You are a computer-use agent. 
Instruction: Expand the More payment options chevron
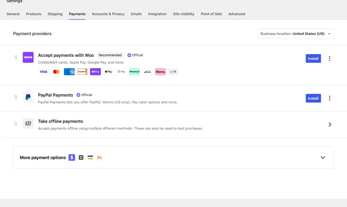click(323, 158)
